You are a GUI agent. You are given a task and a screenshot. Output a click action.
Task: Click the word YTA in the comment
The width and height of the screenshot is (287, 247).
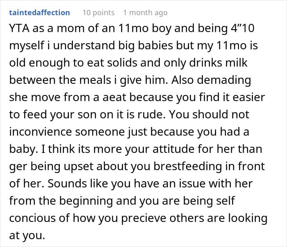click(x=19, y=28)
